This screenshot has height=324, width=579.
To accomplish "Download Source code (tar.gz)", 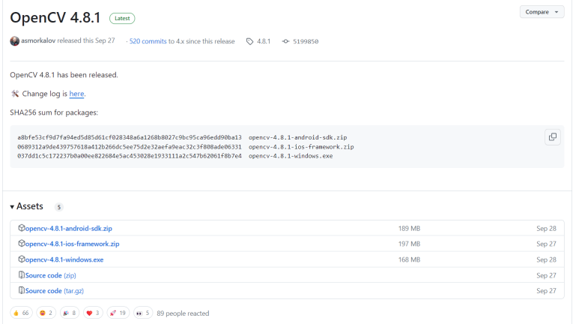I will pos(55,291).
